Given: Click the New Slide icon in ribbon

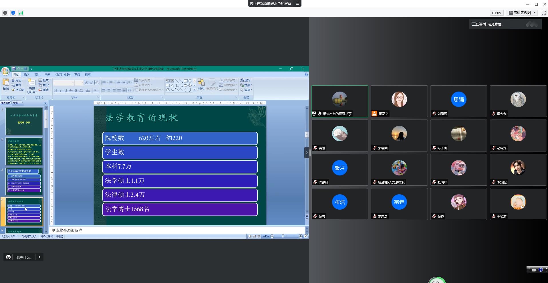Looking at the screenshot, I should (x=32, y=83).
